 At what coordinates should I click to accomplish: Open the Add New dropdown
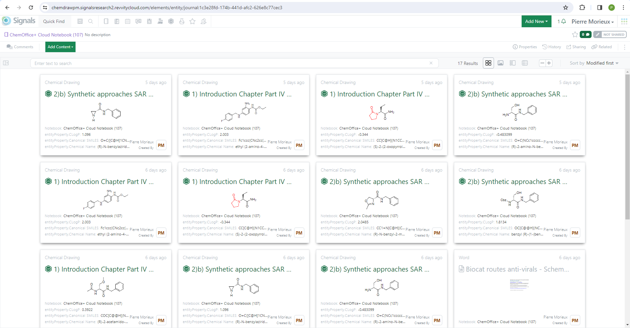point(536,21)
